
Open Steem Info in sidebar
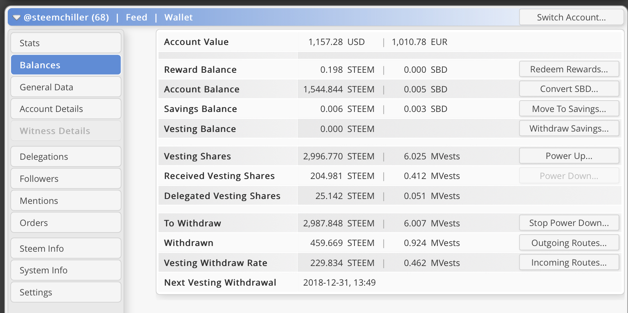click(66, 249)
